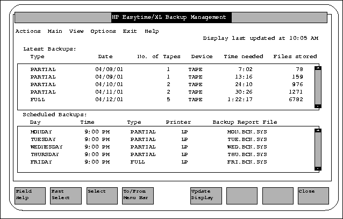Screen dimensions: 343x219
Task: Click the FULL type in FRIDAY row
Action: tap(138, 162)
